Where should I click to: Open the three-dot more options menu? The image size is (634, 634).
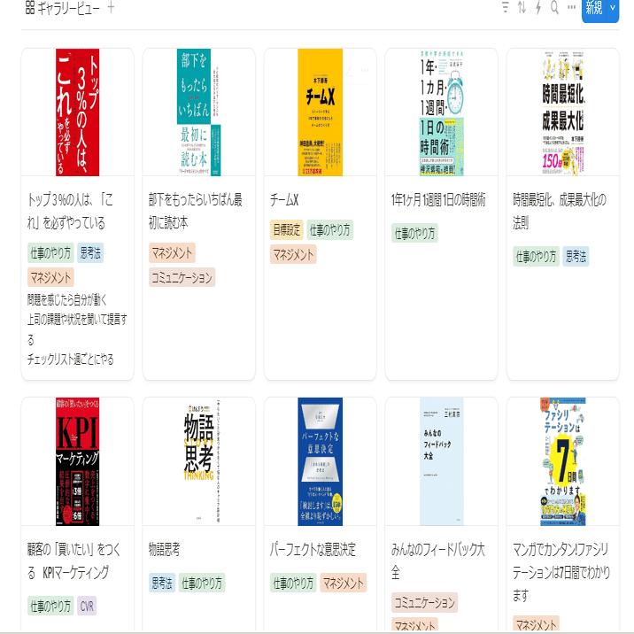[571, 7]
